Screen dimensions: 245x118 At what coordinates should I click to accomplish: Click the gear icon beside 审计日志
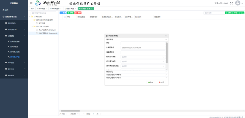6,69
